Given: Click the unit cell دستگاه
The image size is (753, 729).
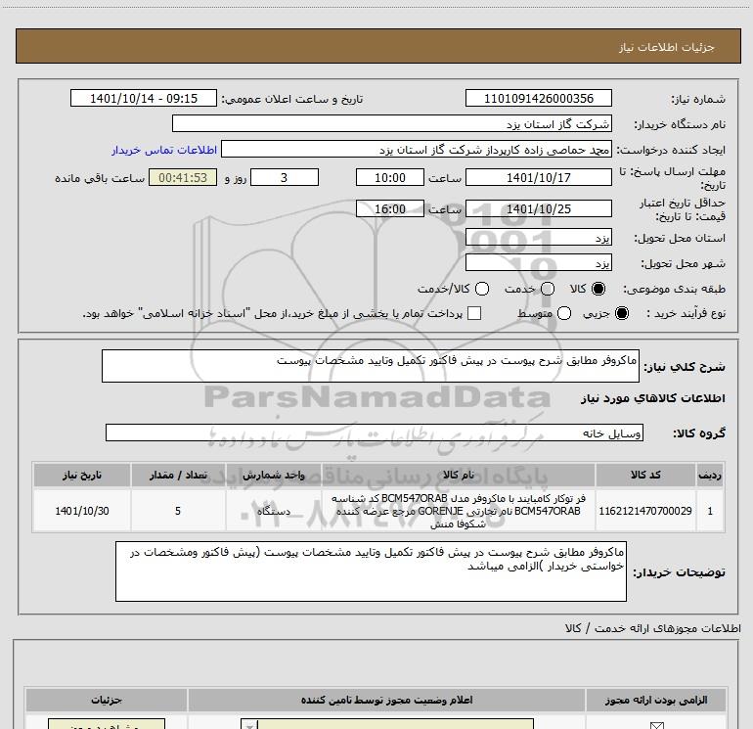Looking at the screenshot, I should pos(273,511).
